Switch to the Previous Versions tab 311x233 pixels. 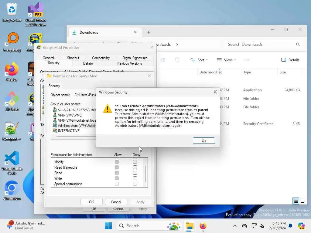coord(129,63)
